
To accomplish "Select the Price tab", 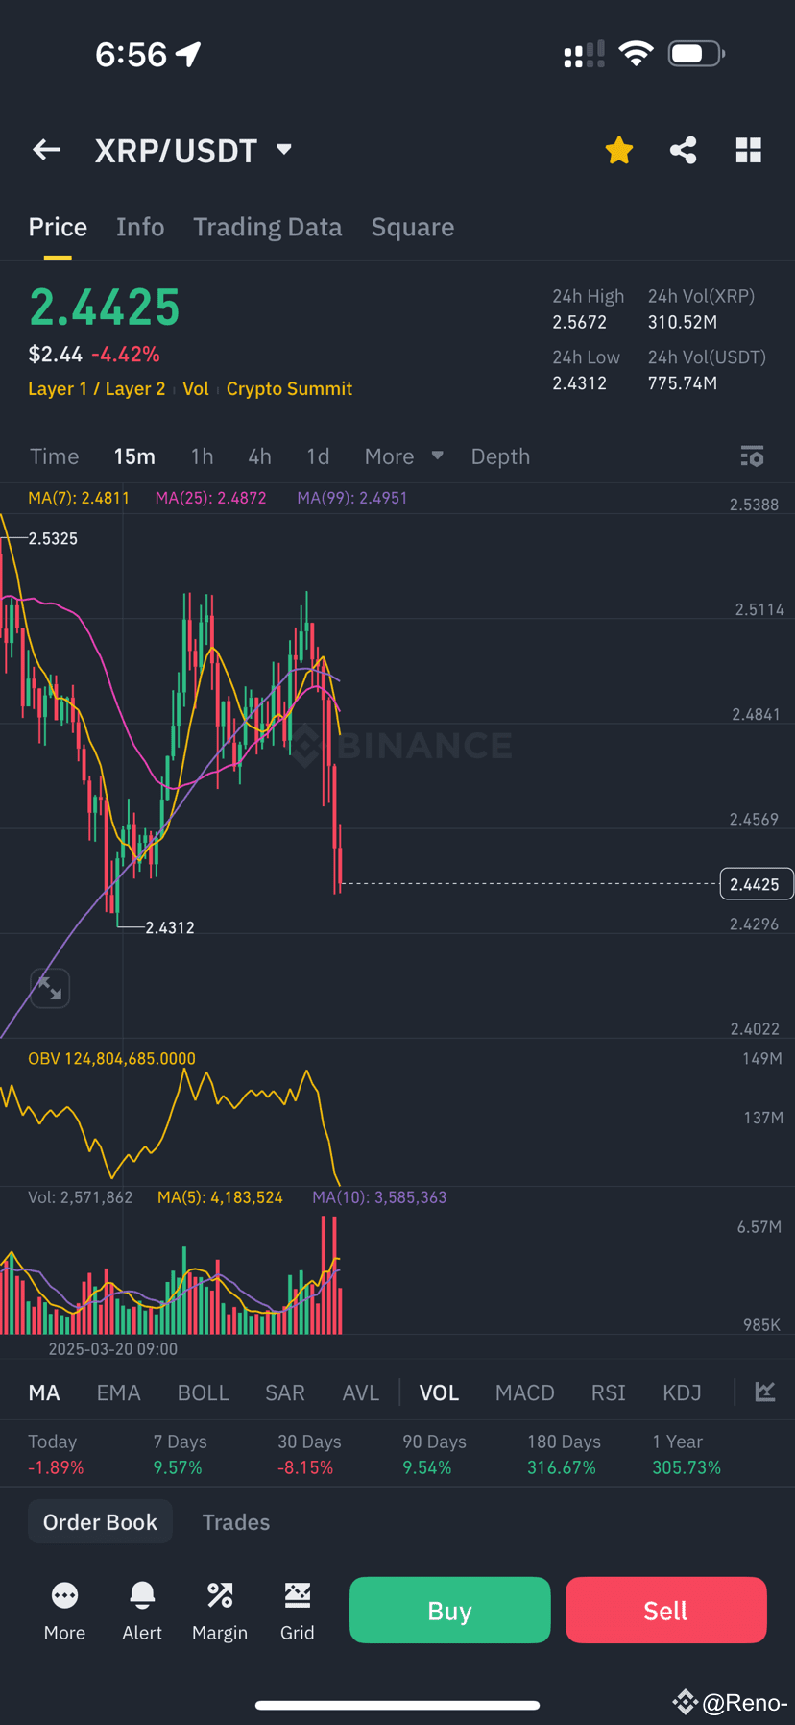I will (58, 227).
